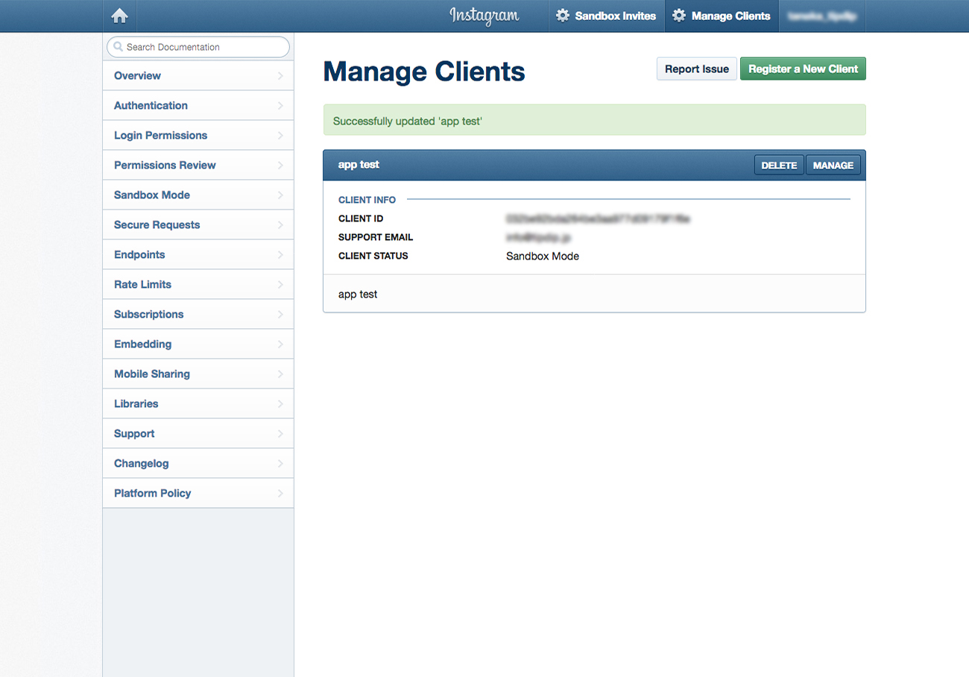
Task: Expand the Platform Policy chevron
Action: tap(280, 493)
